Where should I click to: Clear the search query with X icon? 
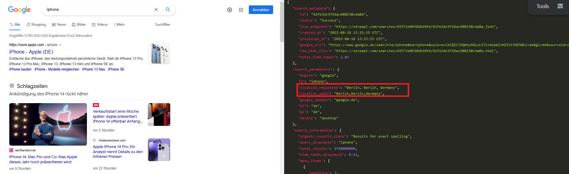tap(156, 10)
